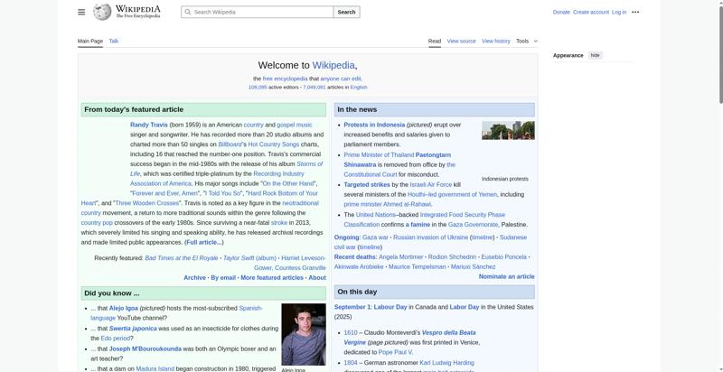Image resolution: width=723 pixels, height=372 pixels.
Task: Expand the Tools dropdown
Action: coord(527,41)
